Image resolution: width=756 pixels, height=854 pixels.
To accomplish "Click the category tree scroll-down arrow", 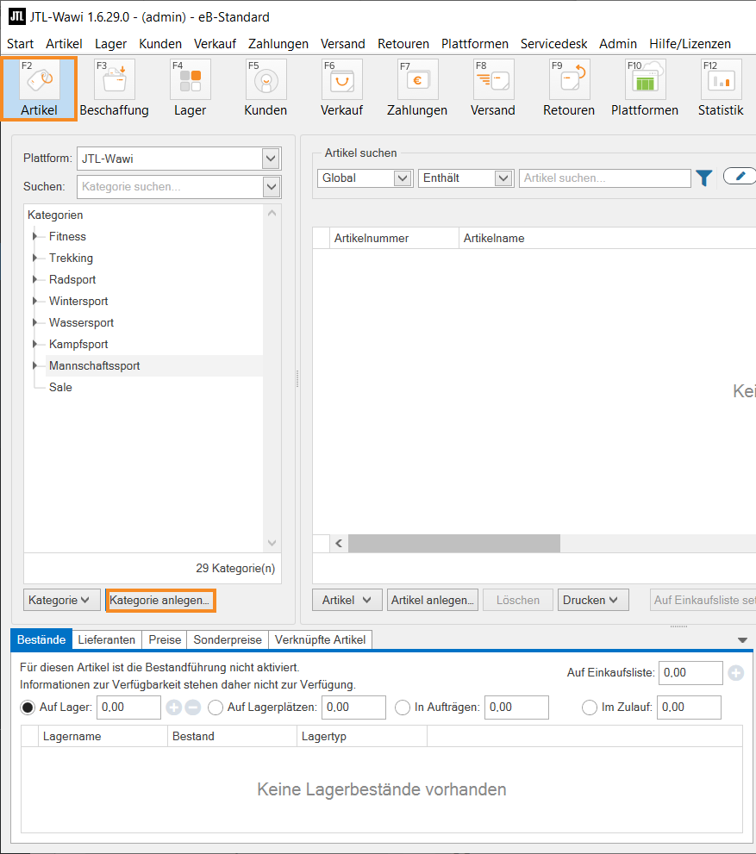I will tap(272, 543).
